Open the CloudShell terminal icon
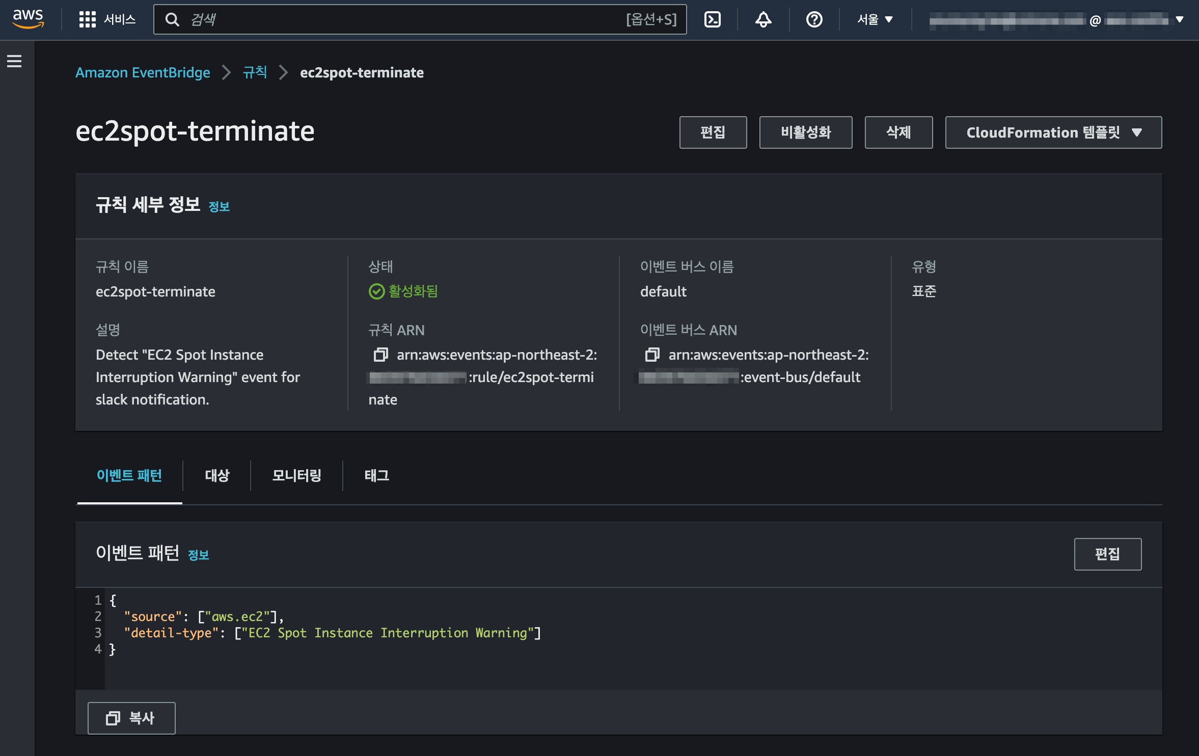 (x=712, y=19)
